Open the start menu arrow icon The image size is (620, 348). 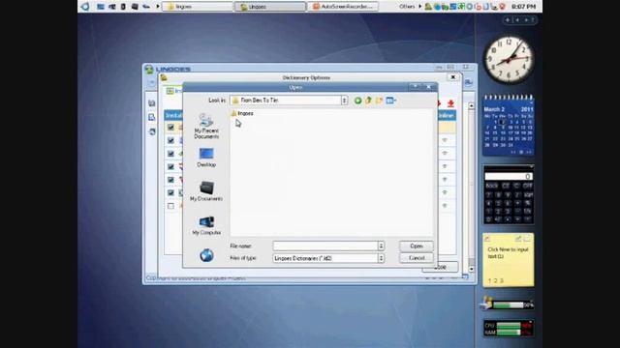pos(85,7)
